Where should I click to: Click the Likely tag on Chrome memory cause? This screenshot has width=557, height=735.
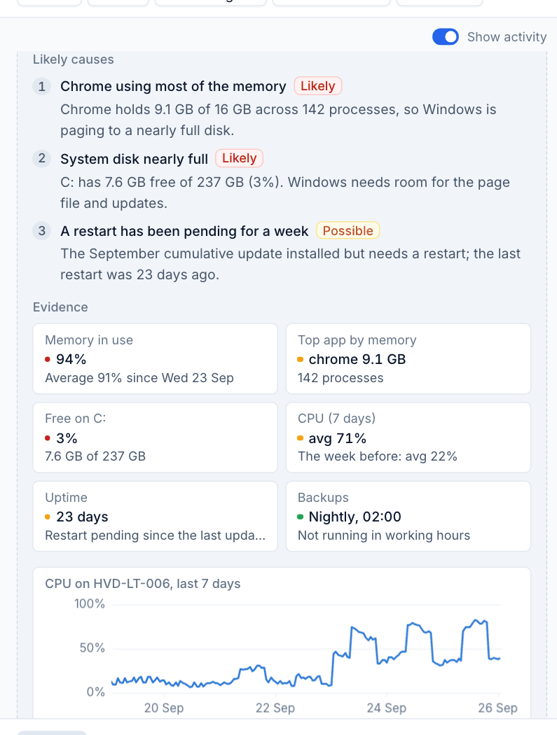click(317, 86)
